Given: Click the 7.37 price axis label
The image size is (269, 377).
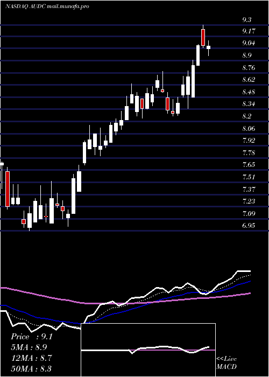Looking at the screenshot, I should 249,190.
